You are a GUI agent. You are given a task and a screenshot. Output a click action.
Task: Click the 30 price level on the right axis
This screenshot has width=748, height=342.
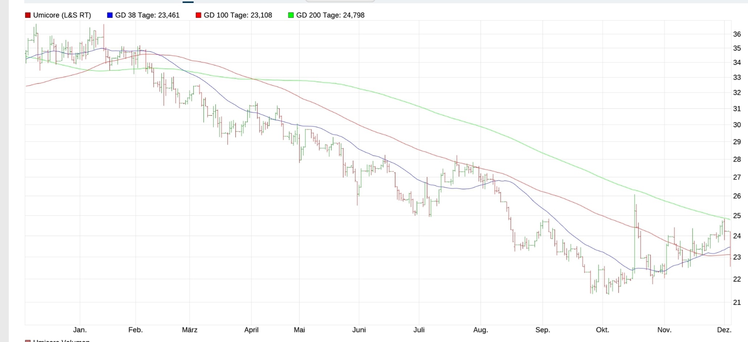[x=737, y=125]
